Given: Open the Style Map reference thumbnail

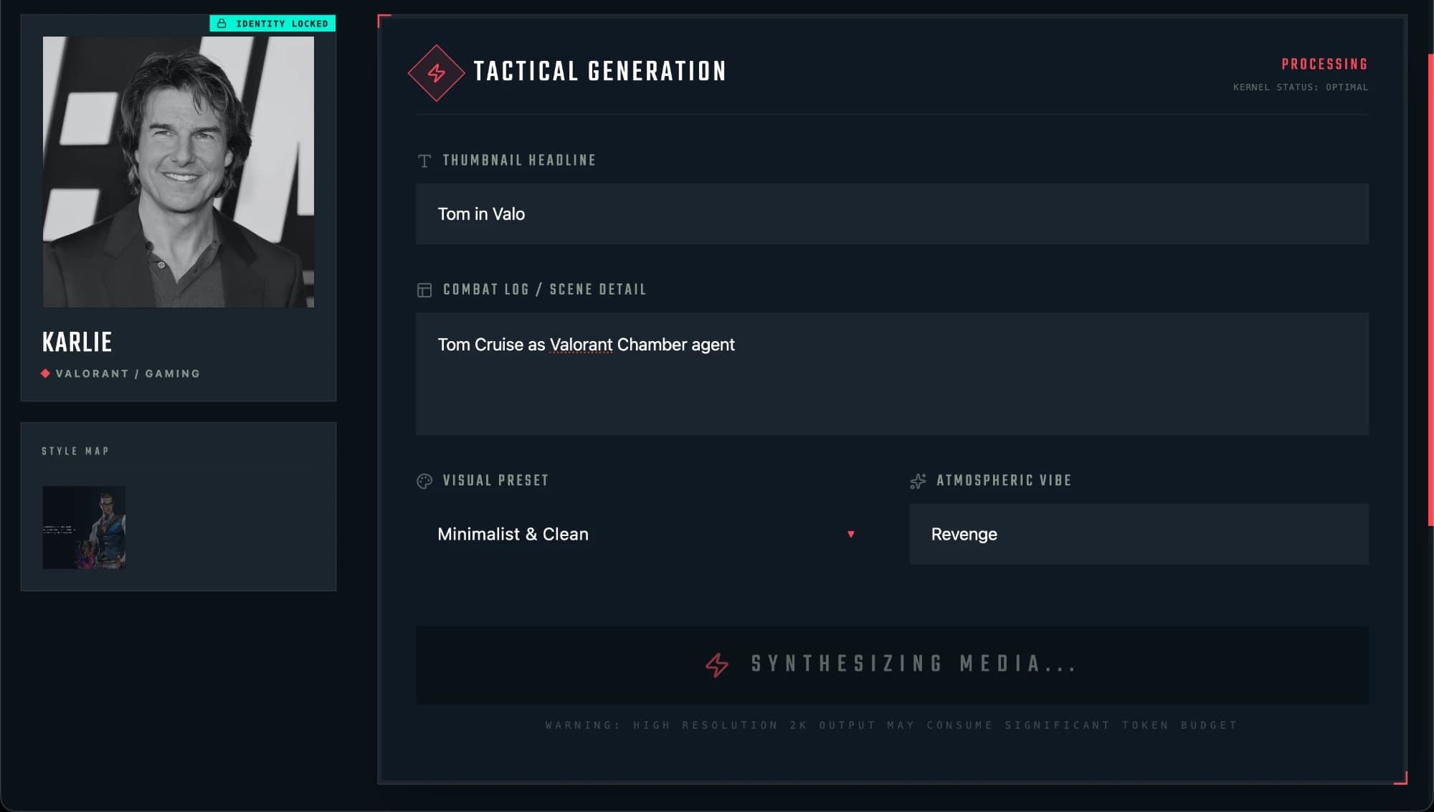Looking at the screenshot, I should click(84, 527).
